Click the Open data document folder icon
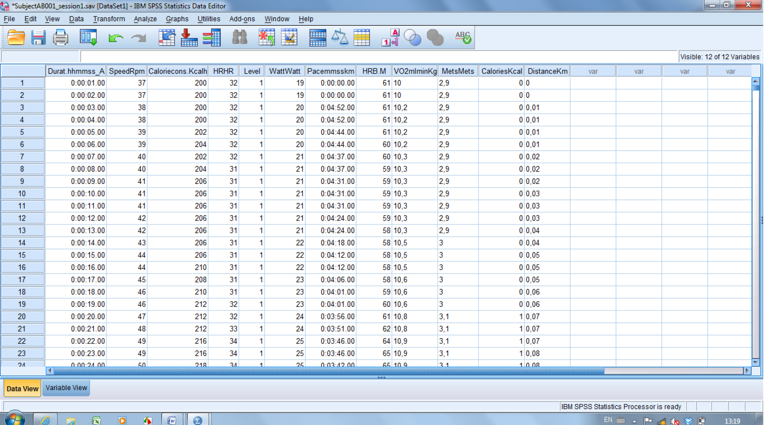 (x=16, y=38)
